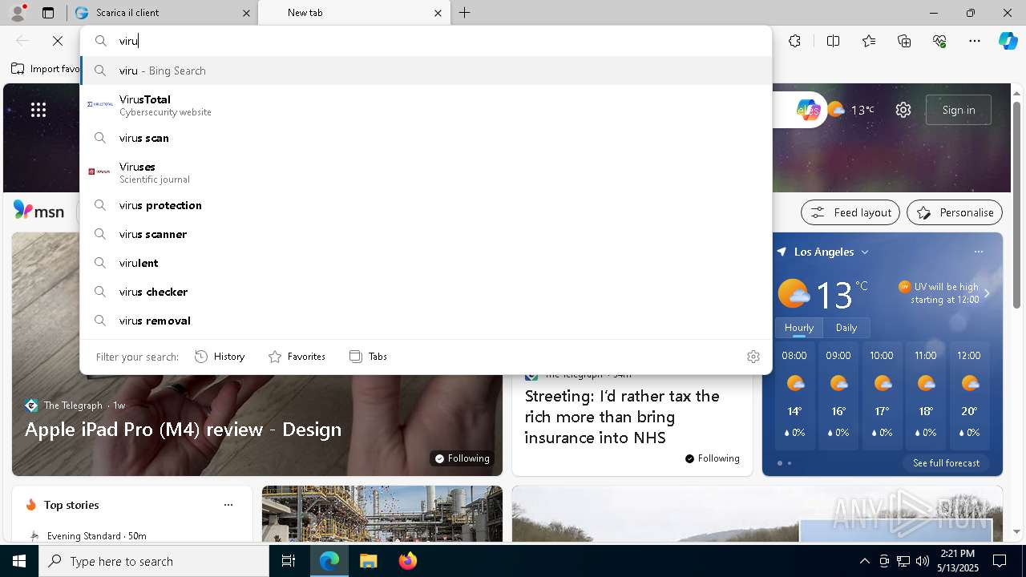Select the "viru - Bing Search" suggestion
The image size is (1026, 577).
tap(426, 71)
